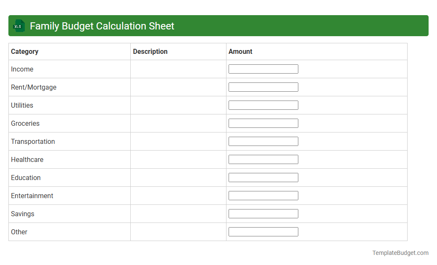Select the Income category label
This screenshot has height=265, width=437.
[x=22, y=69]
